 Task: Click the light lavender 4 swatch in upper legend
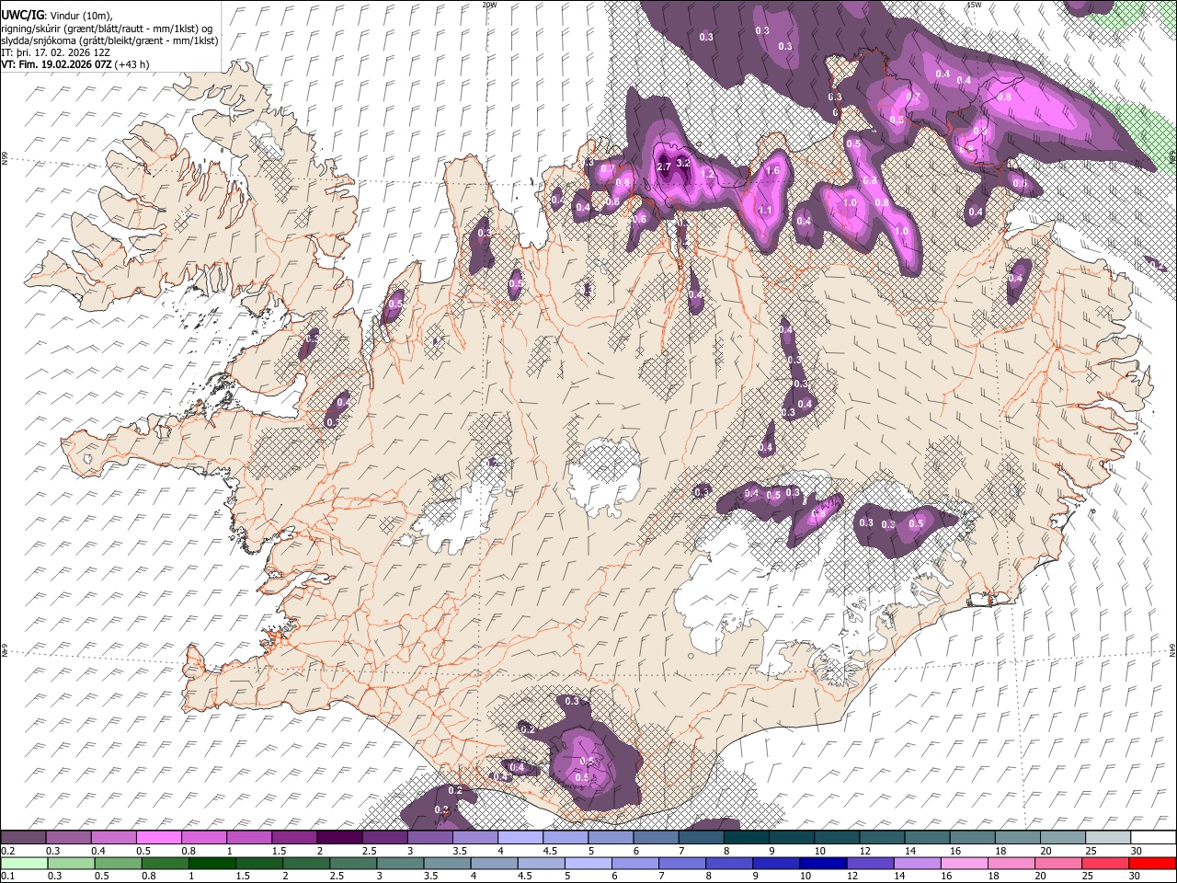[520, 837]
